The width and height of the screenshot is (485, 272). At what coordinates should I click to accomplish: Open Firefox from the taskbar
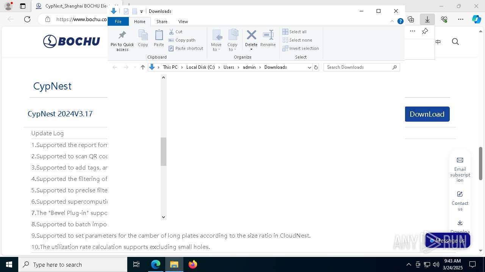click(193, 264)
